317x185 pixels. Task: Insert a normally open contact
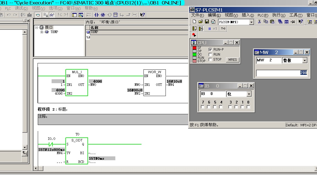tap(97, 15)
